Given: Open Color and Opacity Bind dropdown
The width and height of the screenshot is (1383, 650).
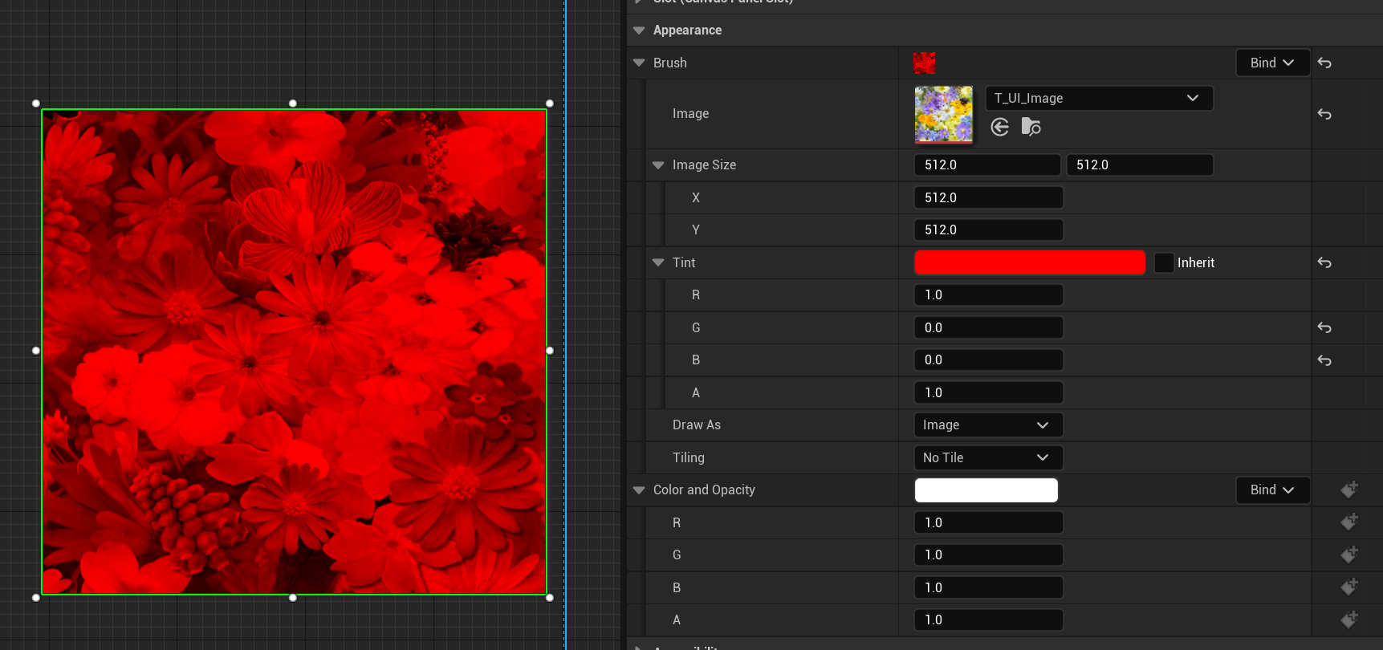Looking at the screenshot, I should 1272,490.
